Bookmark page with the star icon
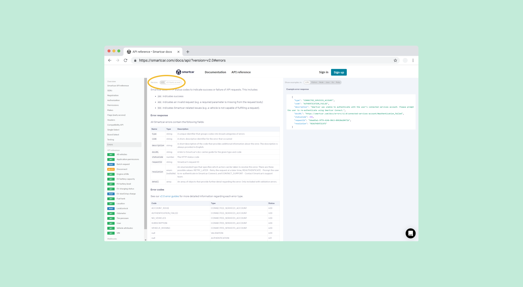Viewport: 523px width, 287px height. tap(395, 60)
